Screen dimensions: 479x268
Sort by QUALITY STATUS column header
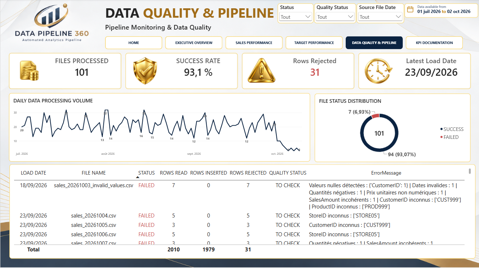[x=288, y=173]
